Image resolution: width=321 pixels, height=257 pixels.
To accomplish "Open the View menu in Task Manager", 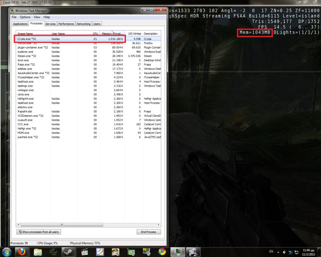I will 37,17.
